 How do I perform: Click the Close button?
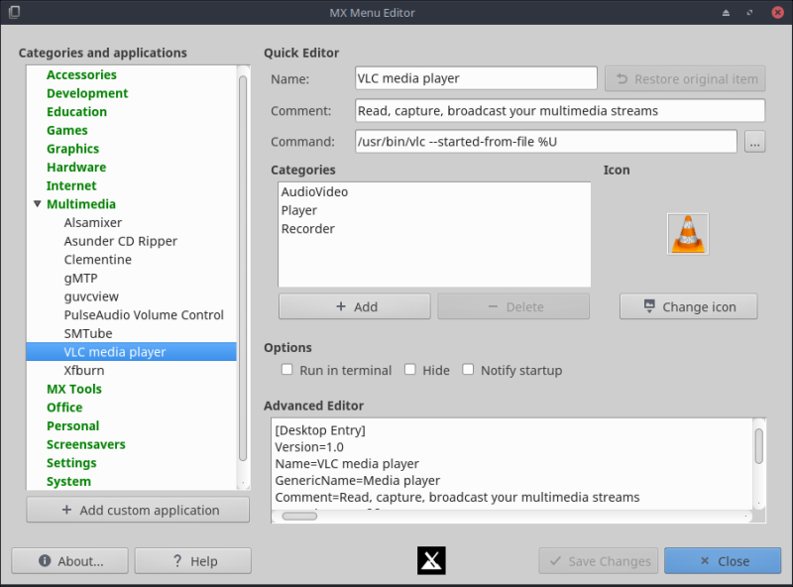pyautogui.click(x=723, y=560)
